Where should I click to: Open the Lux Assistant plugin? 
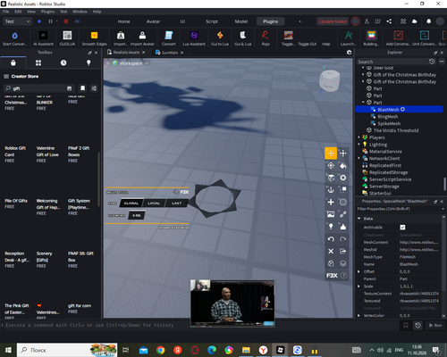pos(194,38)
